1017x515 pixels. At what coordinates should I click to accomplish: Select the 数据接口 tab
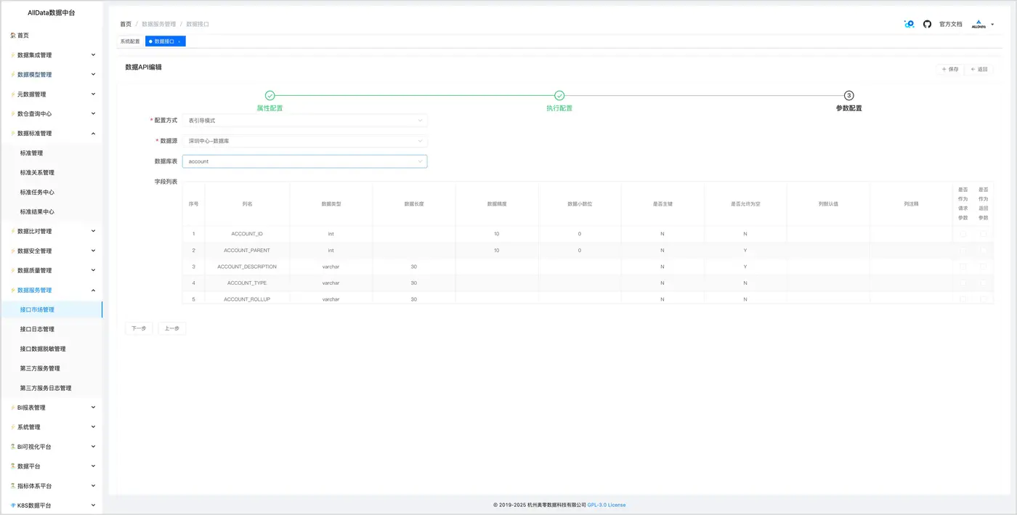(x=165, y=41)
